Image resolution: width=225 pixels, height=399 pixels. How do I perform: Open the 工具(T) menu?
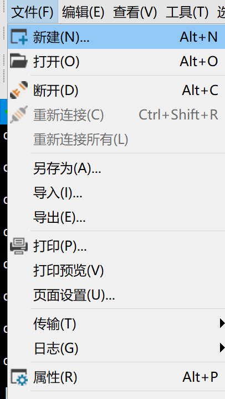[187, 12]
